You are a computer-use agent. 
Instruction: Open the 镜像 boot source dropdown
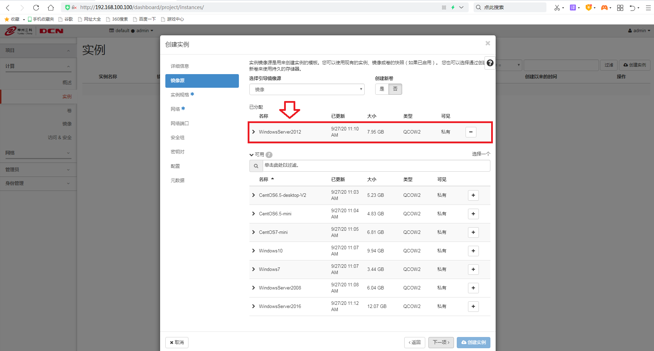click(x=307, y=89)
